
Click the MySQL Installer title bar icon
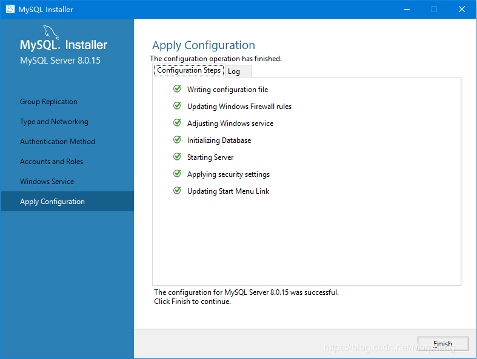(x=10, y=9)
